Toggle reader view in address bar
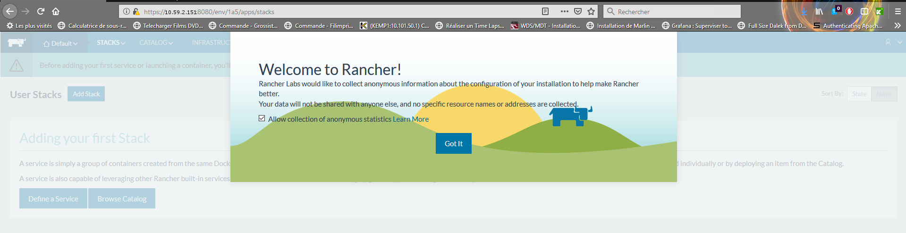906x233 pixels. (545, 11)
